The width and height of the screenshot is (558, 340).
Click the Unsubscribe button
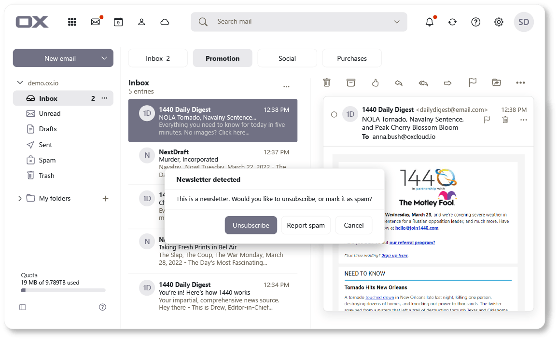pos(251,225)
